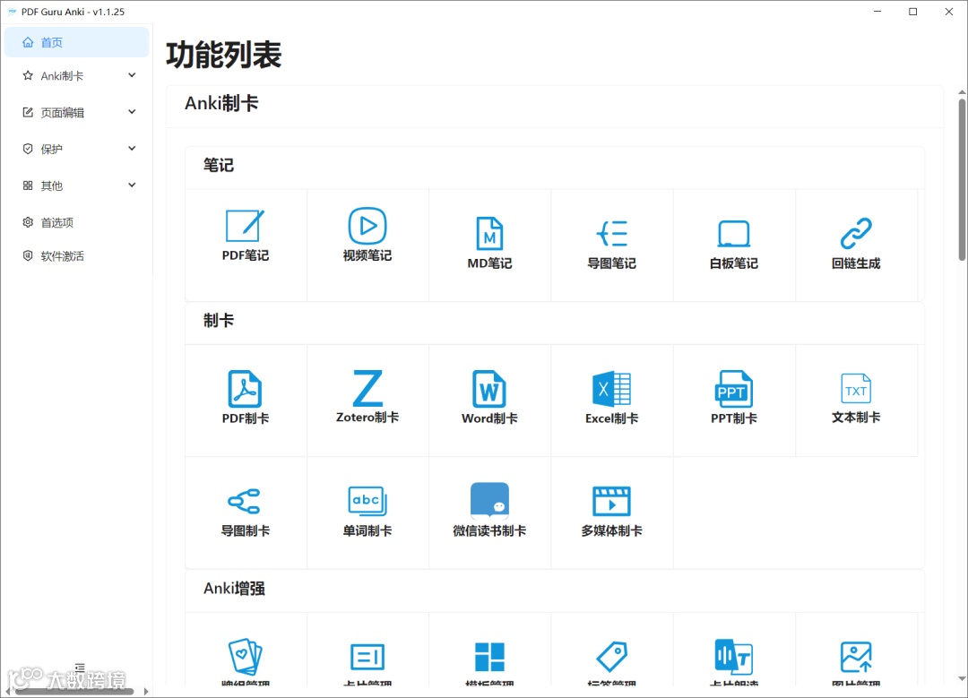
Task: Collapse the sidebar with the fold icon
Action: [x=80, y=668]
